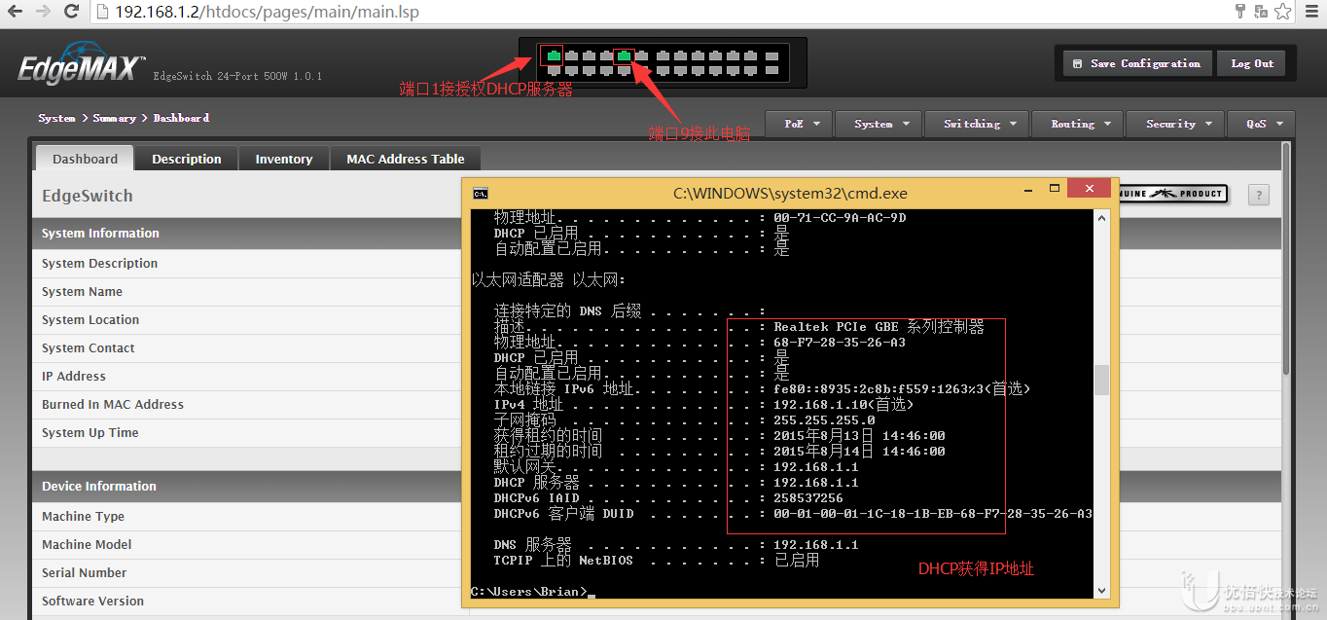Go back with the browser back arrow
The width and height of the screenshot is (1327, 620).
pyautogui.click(x=15, y=12)
